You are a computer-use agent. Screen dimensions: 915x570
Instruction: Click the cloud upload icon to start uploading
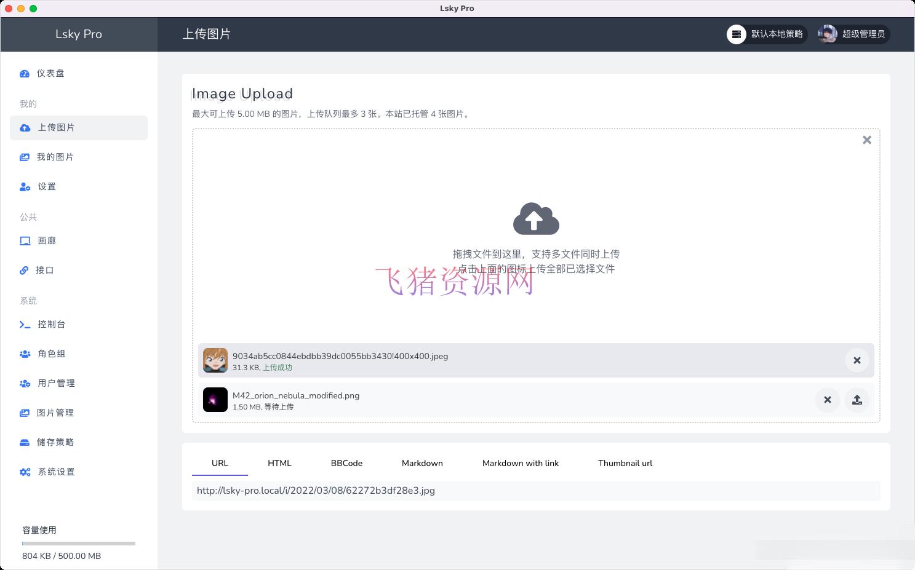tap(535, 219)
